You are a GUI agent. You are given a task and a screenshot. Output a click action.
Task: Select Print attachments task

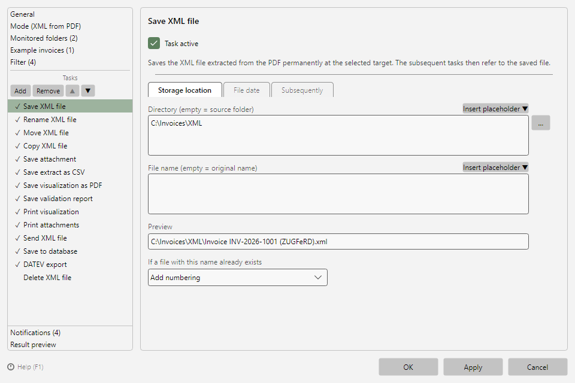point(70,225)
